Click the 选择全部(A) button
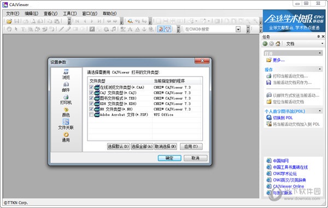The width and height of the screenshot is (328, 208). (142, 146)
